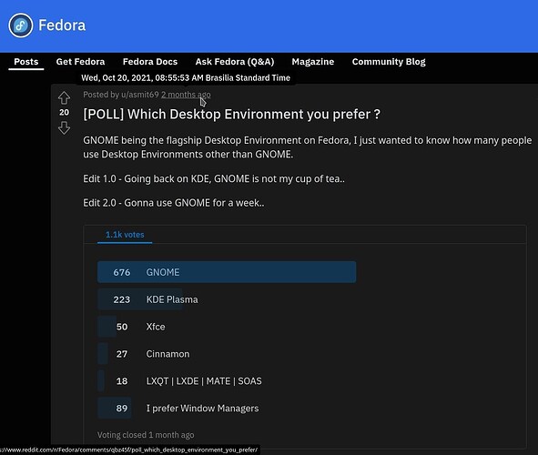538x455 pixels.
Task: Select the 1.1k votes tab
Action: 125,235
